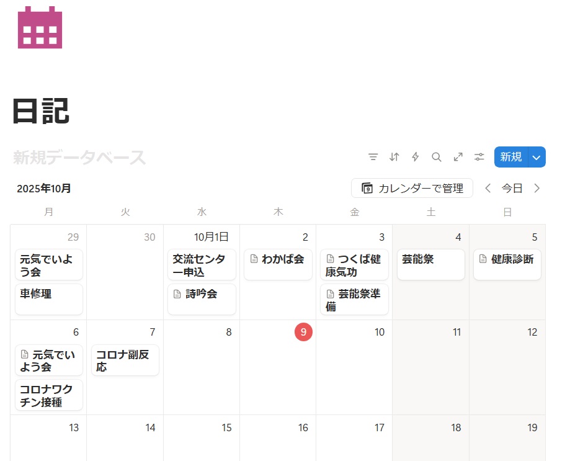The width and height of the screenshot is (565, 461).
Task: Open database full-page with the expand arrows icon
Action: coord(458,157)
